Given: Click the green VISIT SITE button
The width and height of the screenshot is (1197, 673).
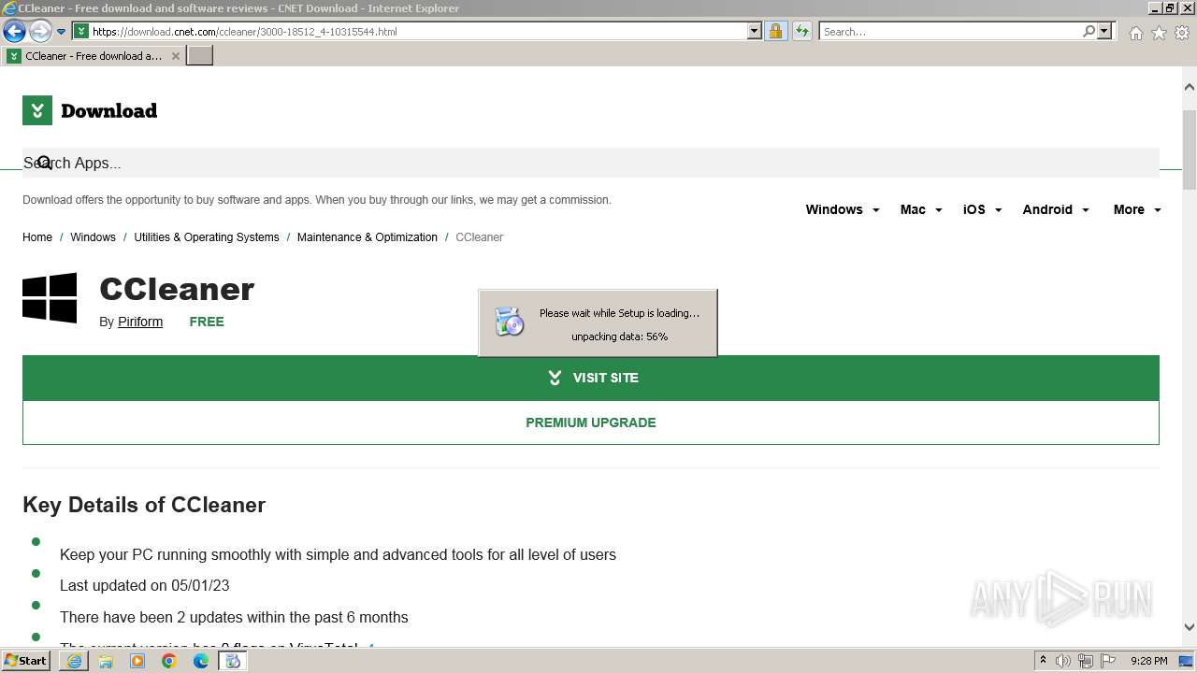Looking at the screenshot, I should 591,378.
